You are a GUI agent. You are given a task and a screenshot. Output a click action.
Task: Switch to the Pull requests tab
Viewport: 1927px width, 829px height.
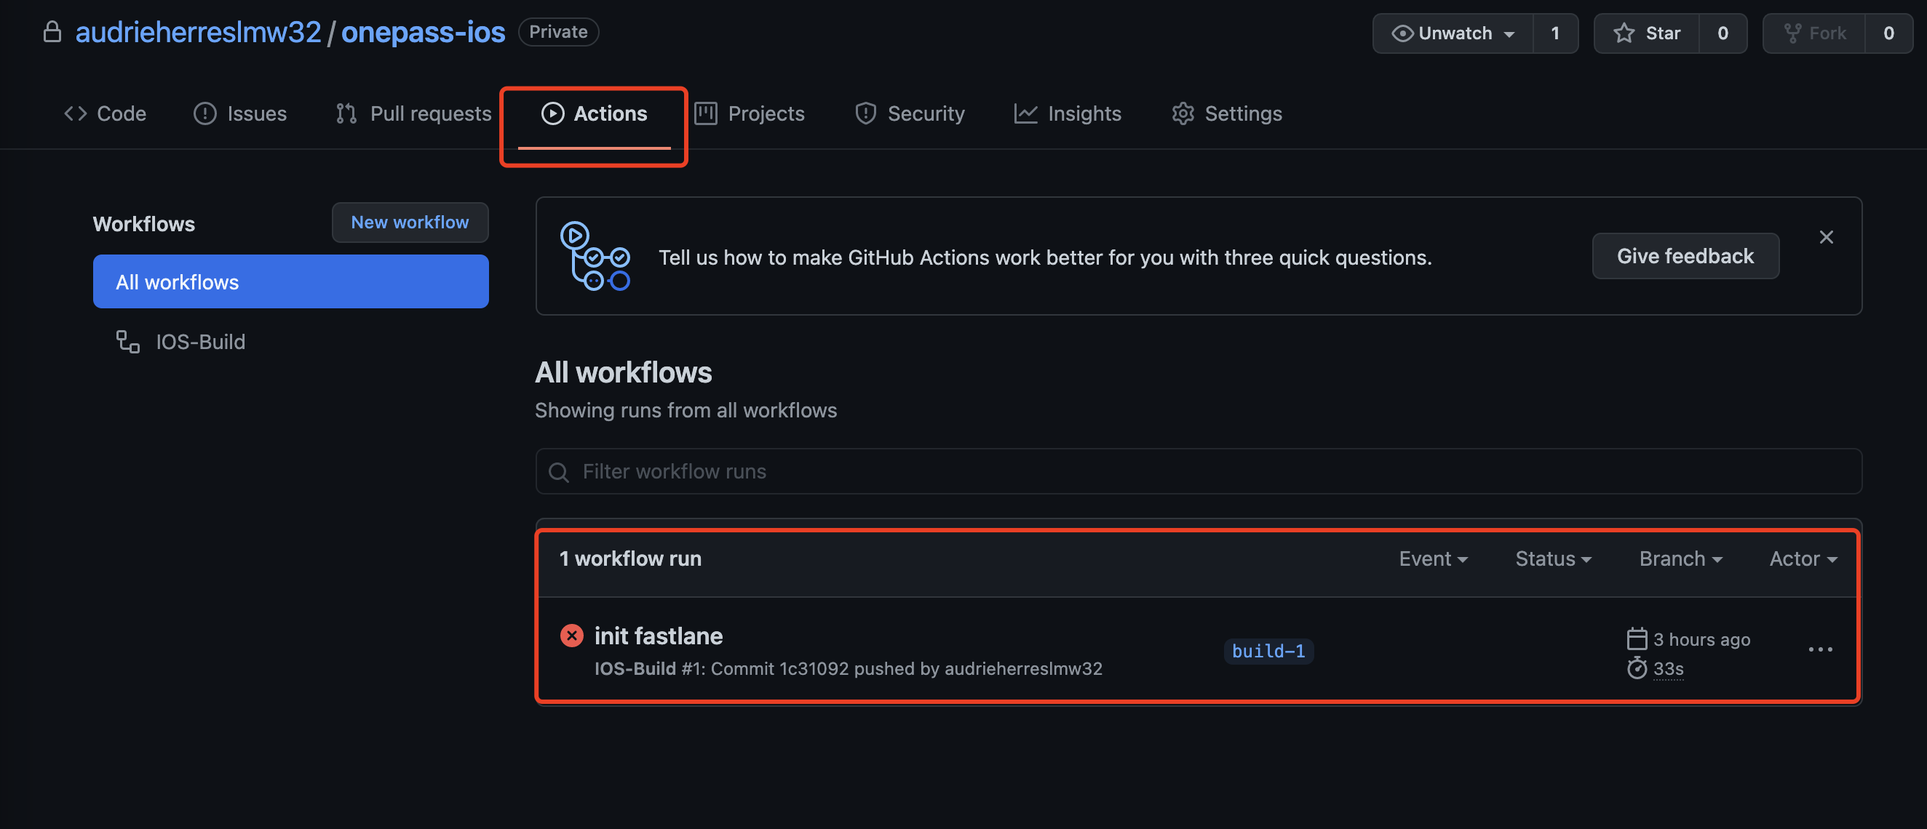(413, 113)
